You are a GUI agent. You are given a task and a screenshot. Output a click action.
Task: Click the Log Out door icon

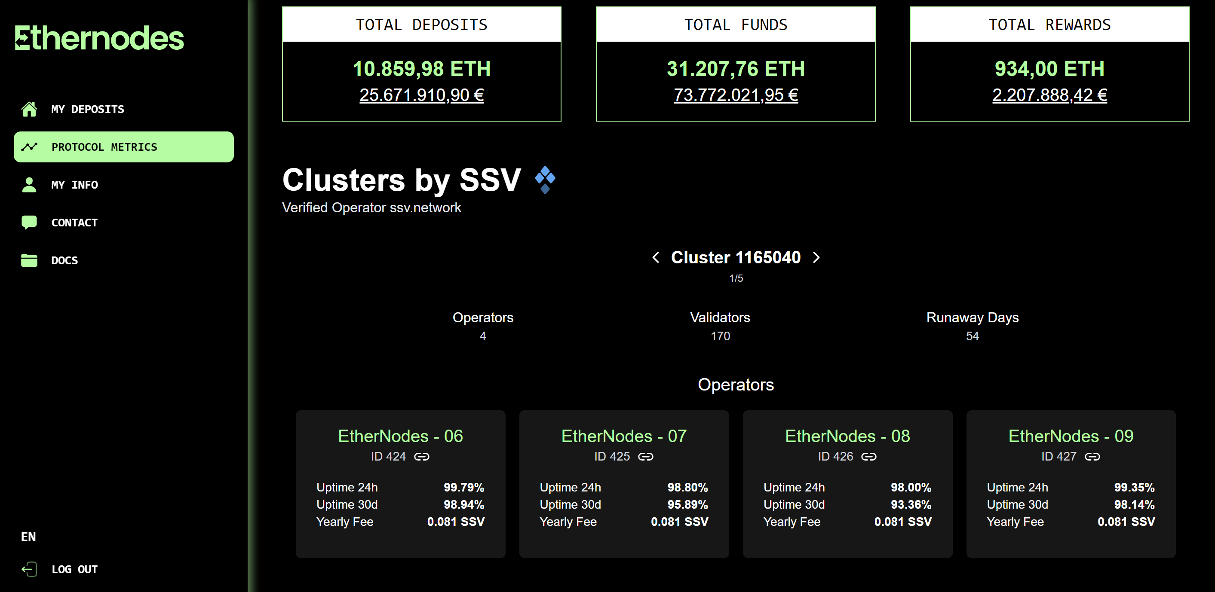tap(29, 569)
